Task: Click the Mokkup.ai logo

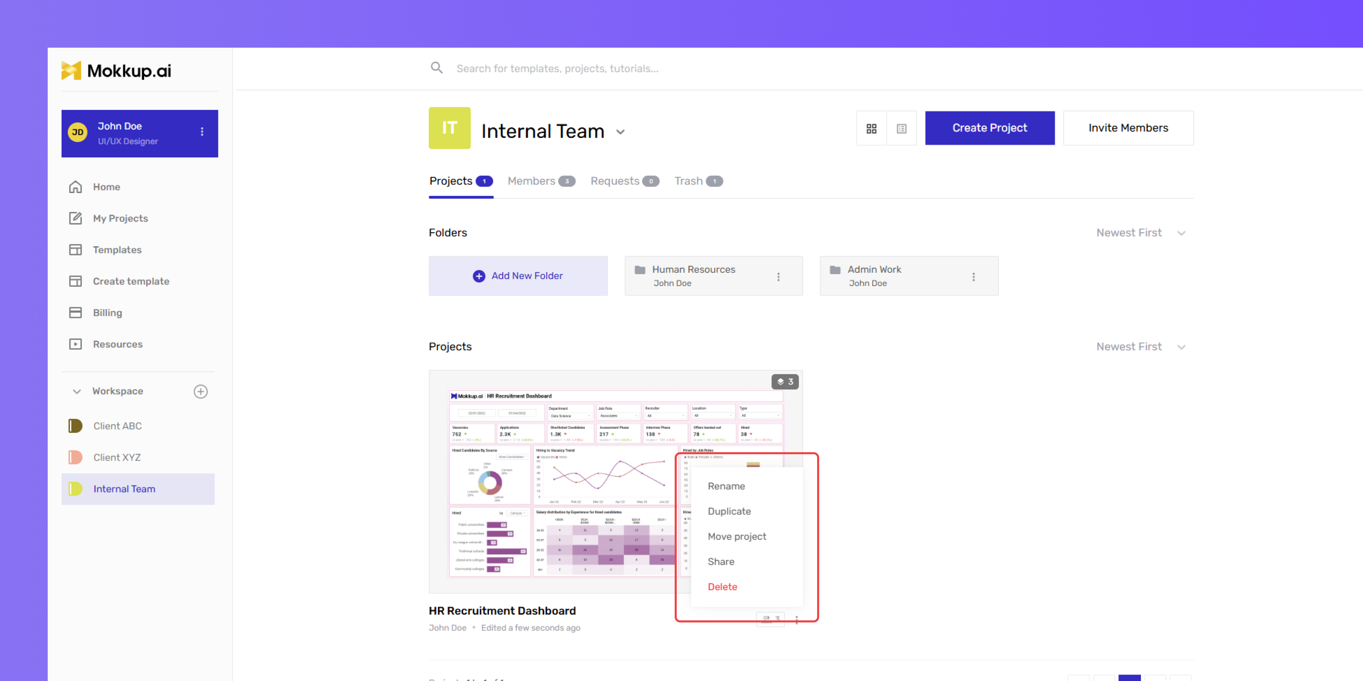Action: 116,70
